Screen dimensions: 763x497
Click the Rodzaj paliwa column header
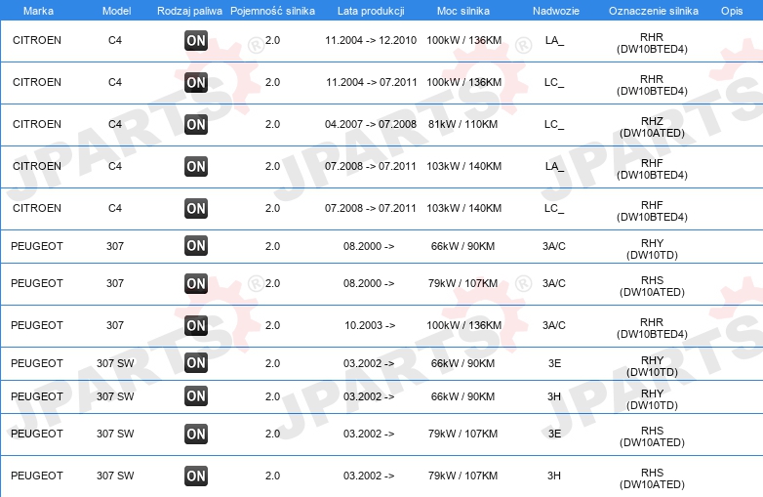tap(189, 11)
